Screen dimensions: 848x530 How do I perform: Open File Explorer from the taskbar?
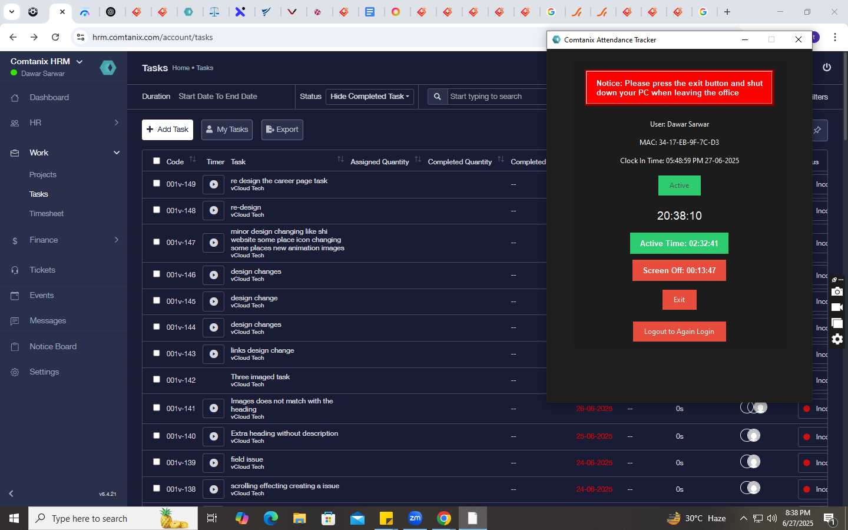pyautogui.click(x=300, y=518)
